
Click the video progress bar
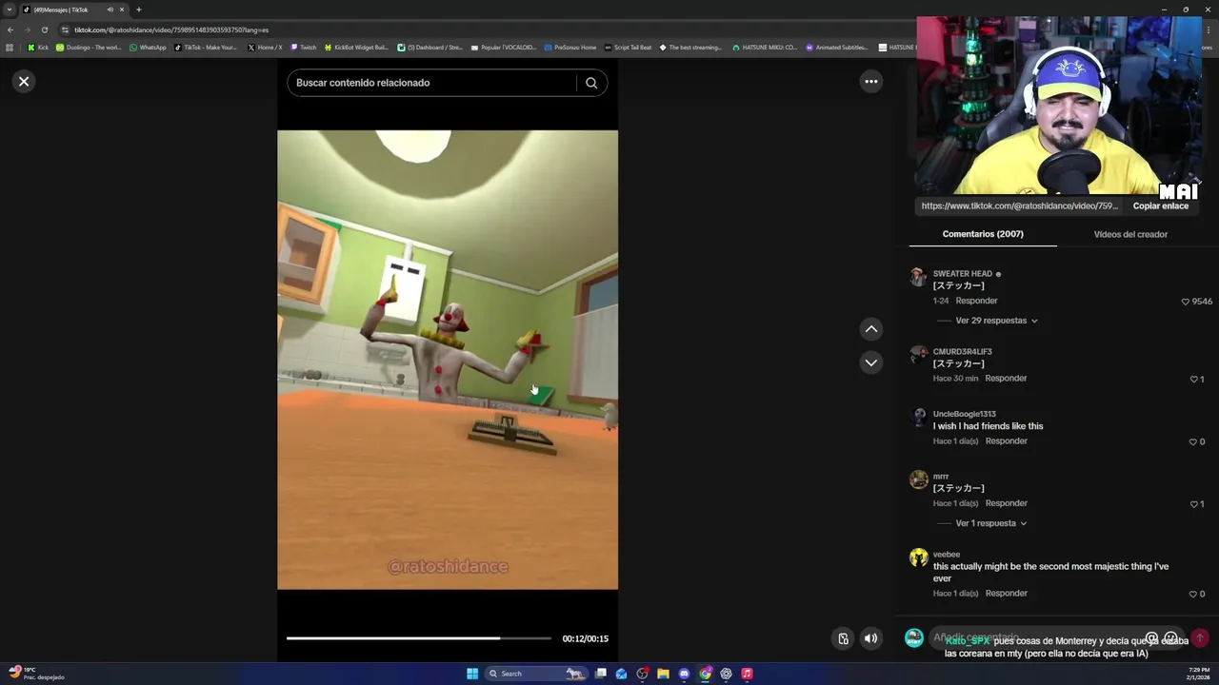pos(418,638)
